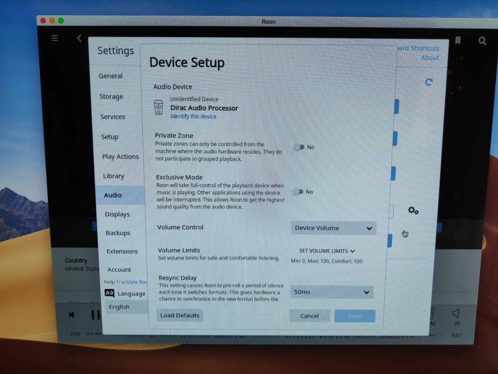Click the Language translate icon
Screen dimensions: 498x374
pyautogui.click(x=110, y=293)
